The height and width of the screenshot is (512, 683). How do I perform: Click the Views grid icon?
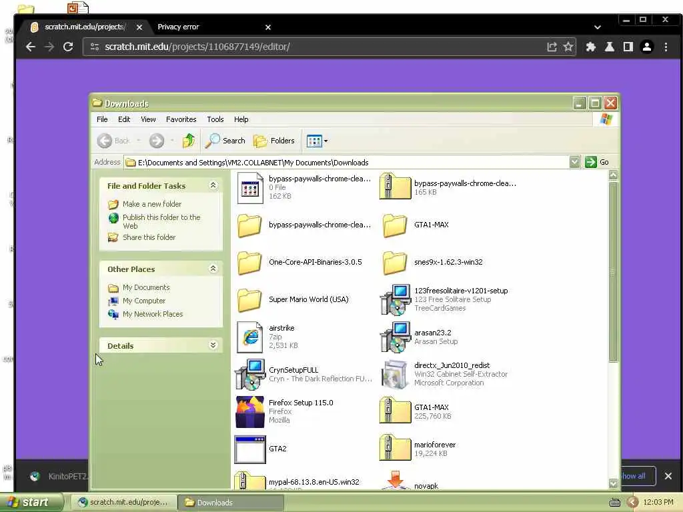pos(314,141)
